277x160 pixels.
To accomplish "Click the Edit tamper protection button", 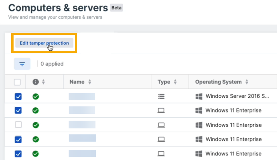I will [44, 43].
